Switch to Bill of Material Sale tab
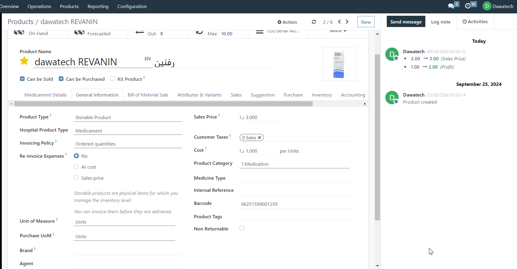The width and height of the screenshot is (517, 269). click(148, 95)
